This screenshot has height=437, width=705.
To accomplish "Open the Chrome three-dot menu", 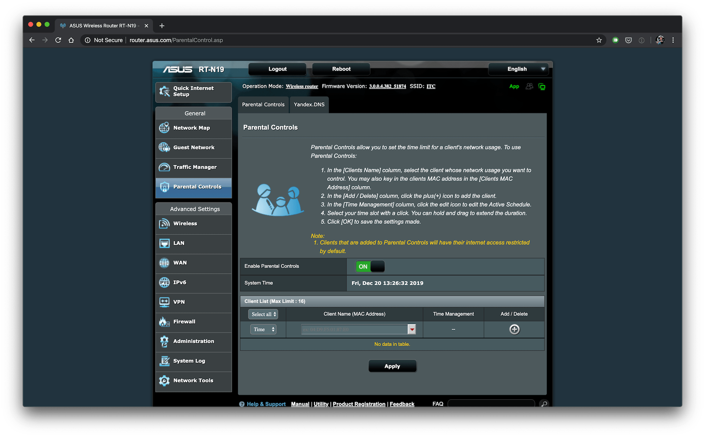I will pos(673,40).
